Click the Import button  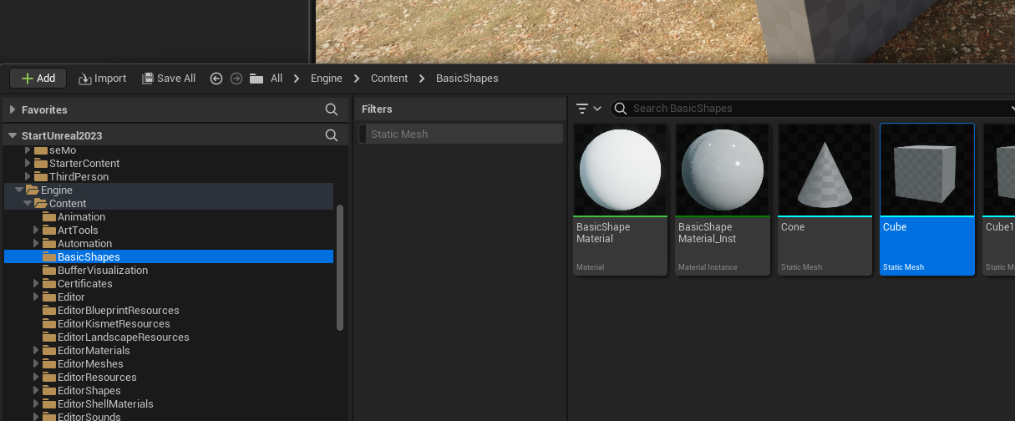[103, 79]
